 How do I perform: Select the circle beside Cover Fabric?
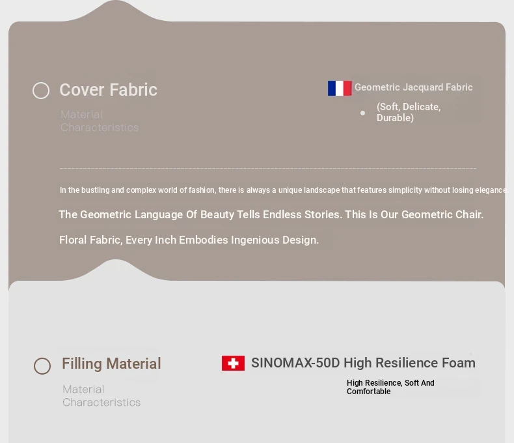pos(41,91)
